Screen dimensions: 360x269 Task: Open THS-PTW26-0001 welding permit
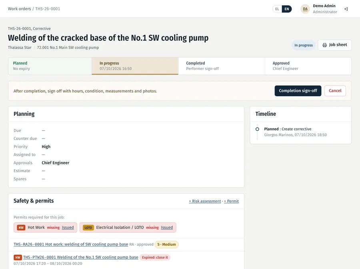[80, 257]
